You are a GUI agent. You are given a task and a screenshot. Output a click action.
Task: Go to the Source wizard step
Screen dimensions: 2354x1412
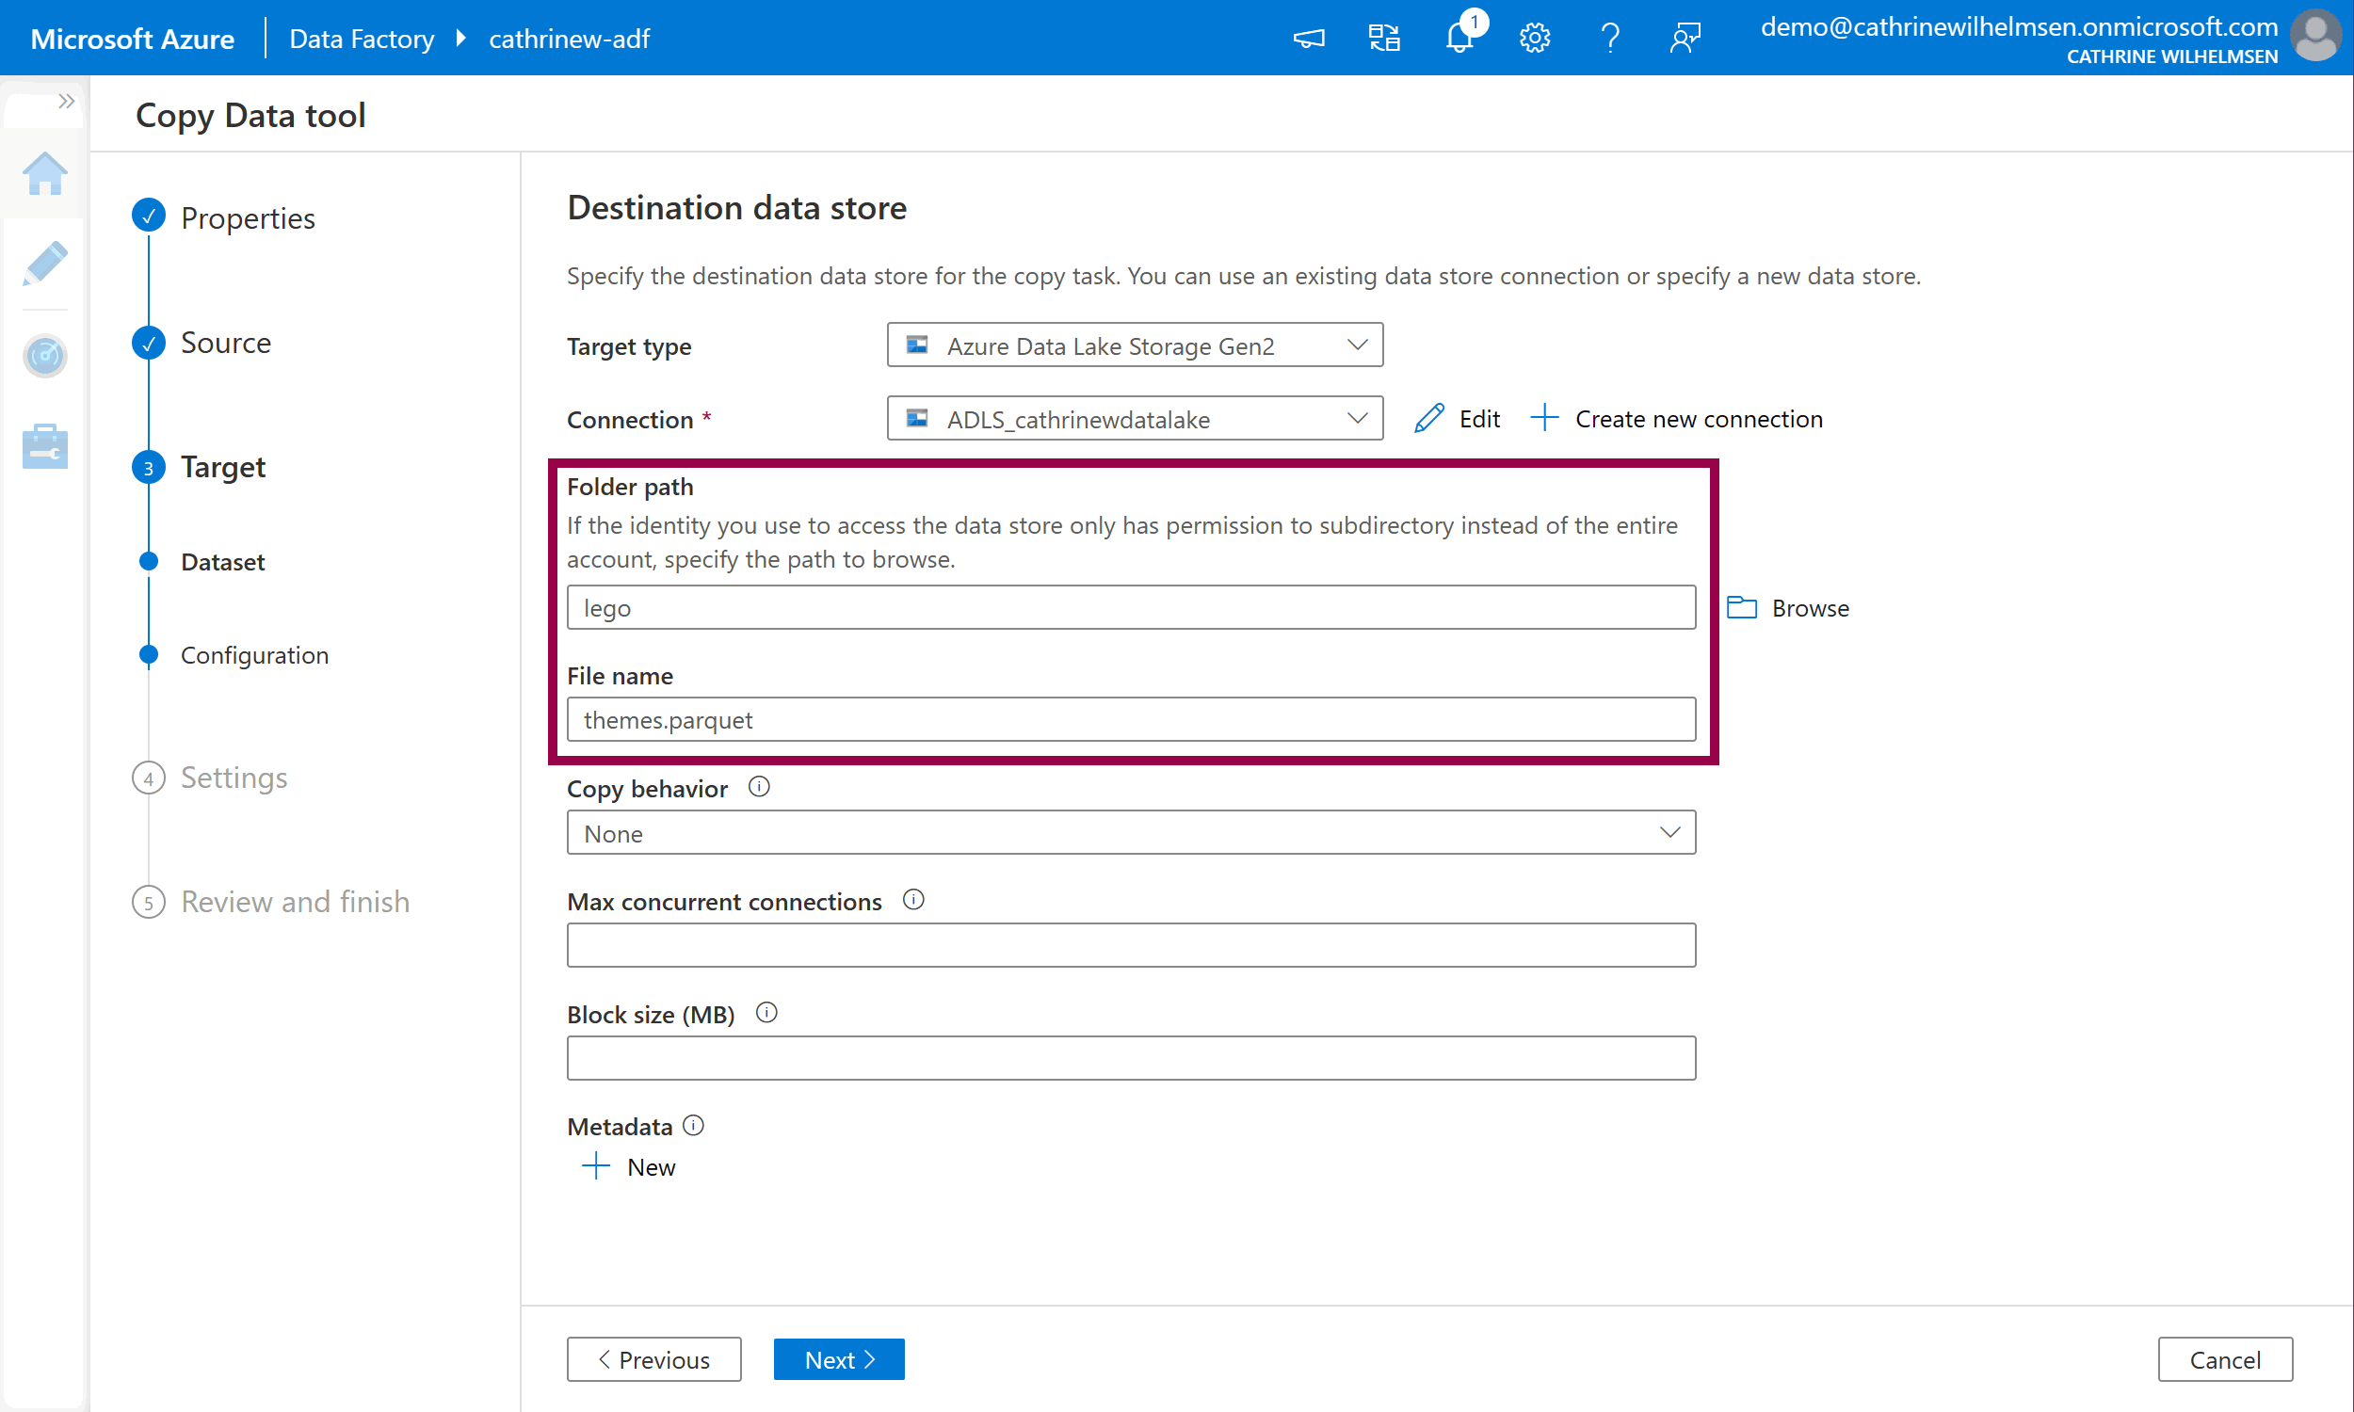point(225,343)
